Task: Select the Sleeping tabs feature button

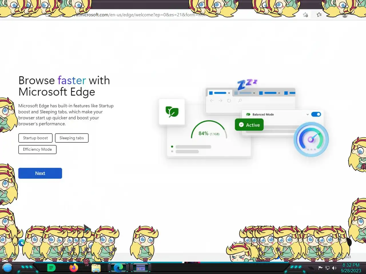Action: (x=71, y=138)
